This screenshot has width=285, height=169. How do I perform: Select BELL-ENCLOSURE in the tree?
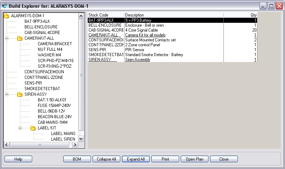(41, 27)
